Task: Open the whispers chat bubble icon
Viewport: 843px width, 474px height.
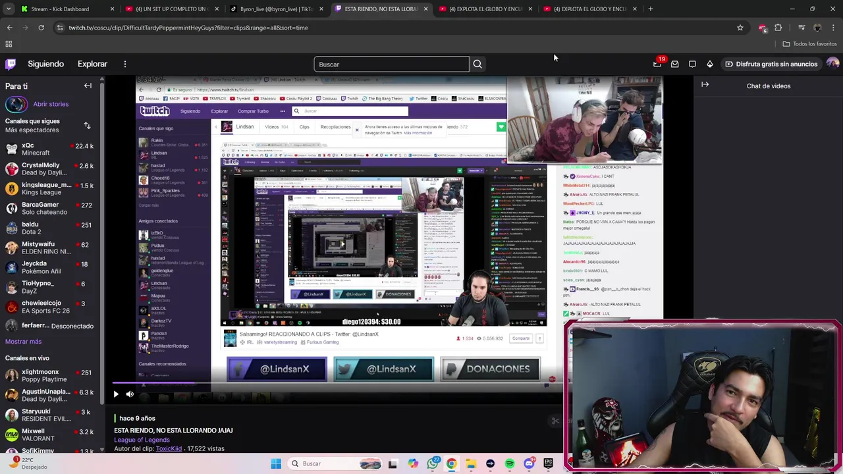Action: [692, 64]
